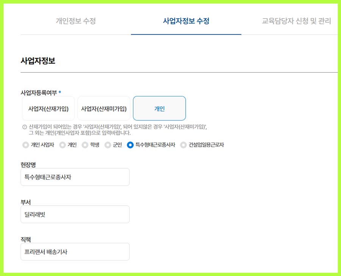341x276 pixels.
Task: Click the highlighted 개인 selection outline
Action: pos(160,109)
